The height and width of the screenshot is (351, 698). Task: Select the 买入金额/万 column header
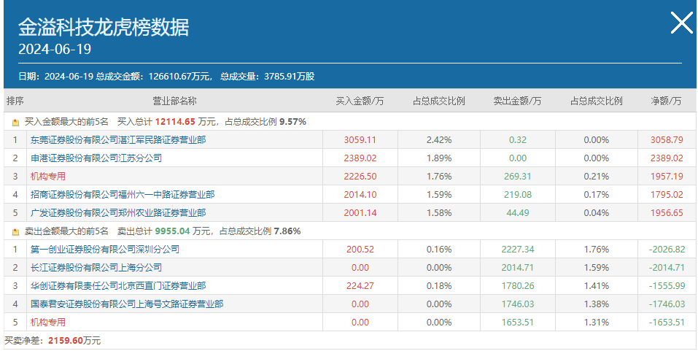point(360,101)
